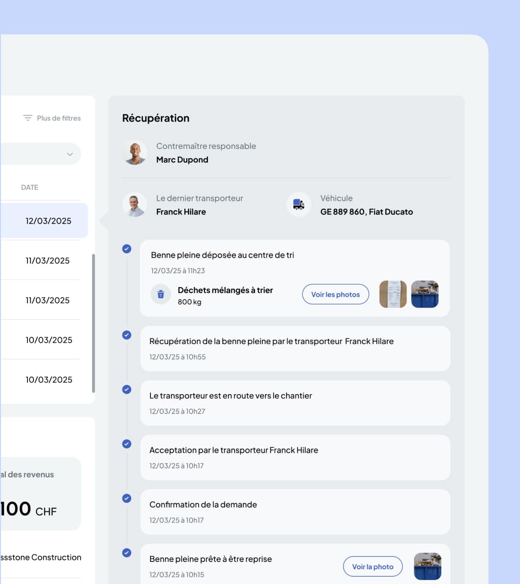Click the blue truck vehicle icon
The height and width of the screenshot is (584, 520).
pos(298,204)
